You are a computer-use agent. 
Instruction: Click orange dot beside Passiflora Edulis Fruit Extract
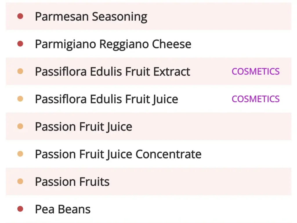tap(20, 71)
